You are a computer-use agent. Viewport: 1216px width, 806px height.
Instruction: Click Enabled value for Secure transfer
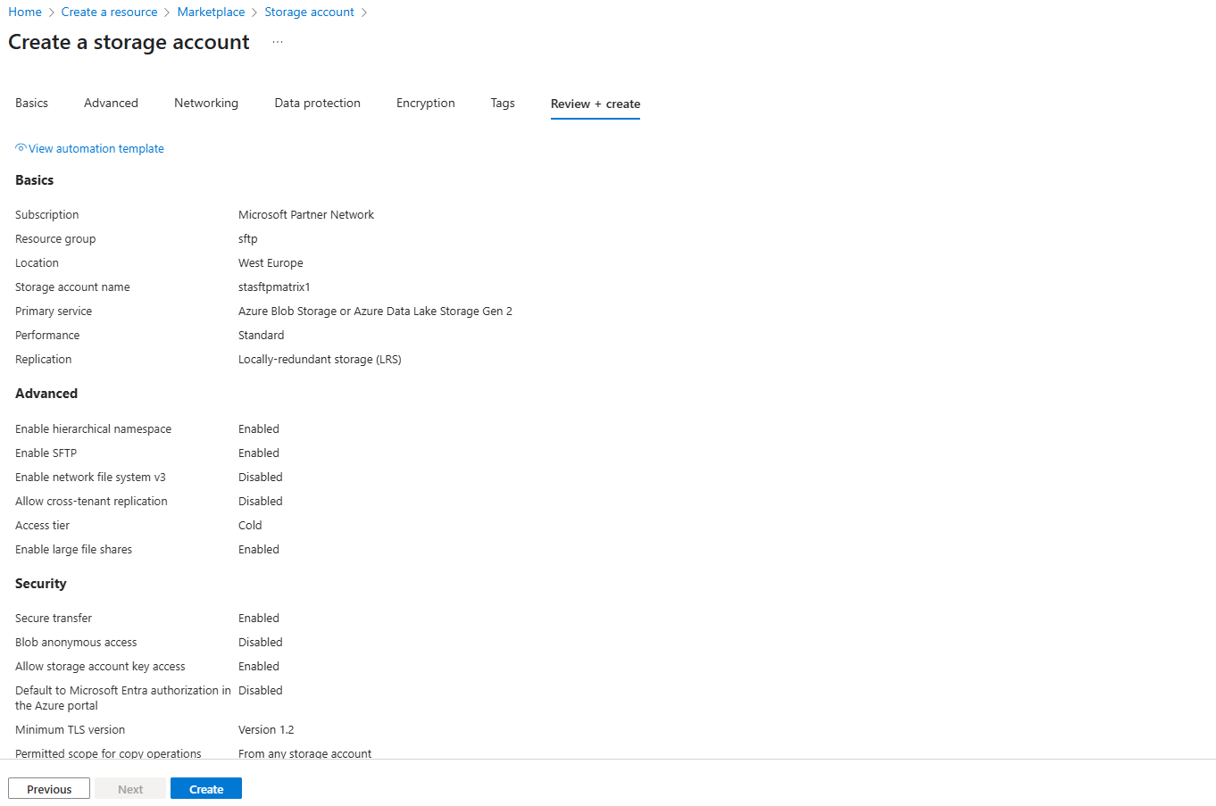point(259,619)
